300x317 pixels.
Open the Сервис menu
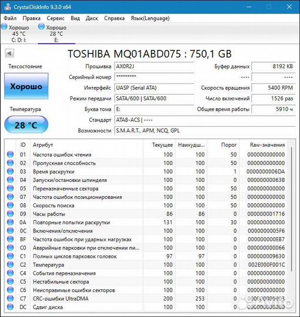[55, 18]
